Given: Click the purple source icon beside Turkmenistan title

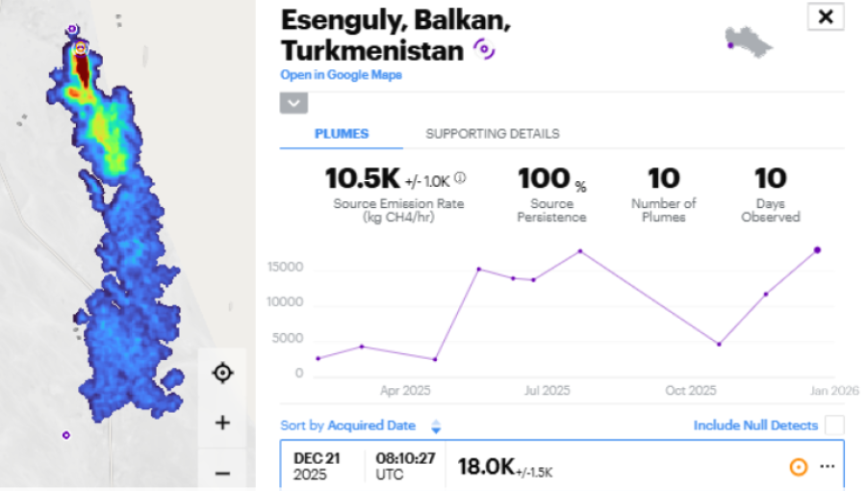Looking at the screenshot, I should point(483,50).
